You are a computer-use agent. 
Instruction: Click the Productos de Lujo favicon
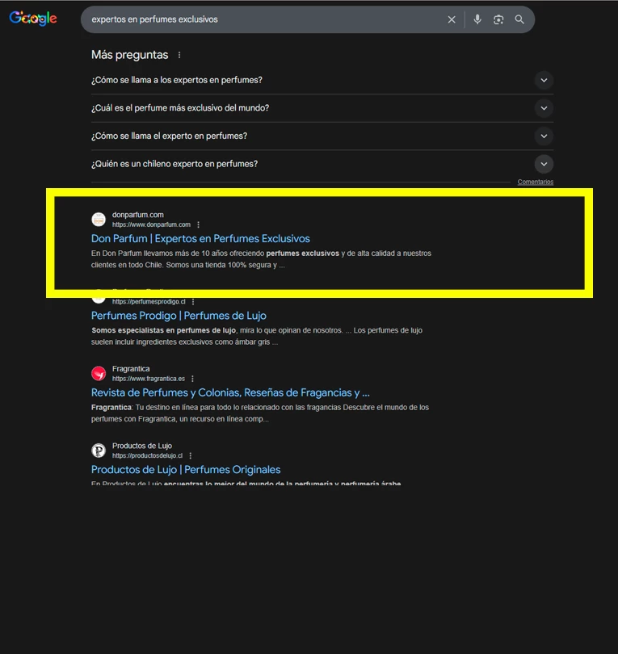click(x=99, y=451)
